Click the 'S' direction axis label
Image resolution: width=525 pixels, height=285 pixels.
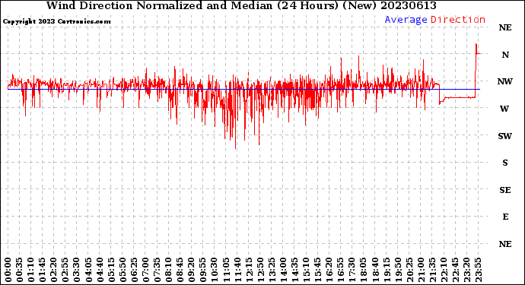[505, 163]
